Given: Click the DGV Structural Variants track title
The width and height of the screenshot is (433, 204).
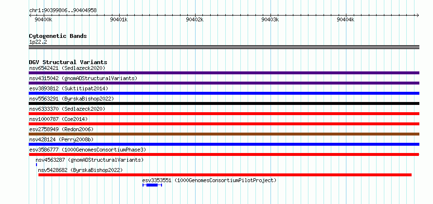Looking at the screenshot, I should coord(68,62).
